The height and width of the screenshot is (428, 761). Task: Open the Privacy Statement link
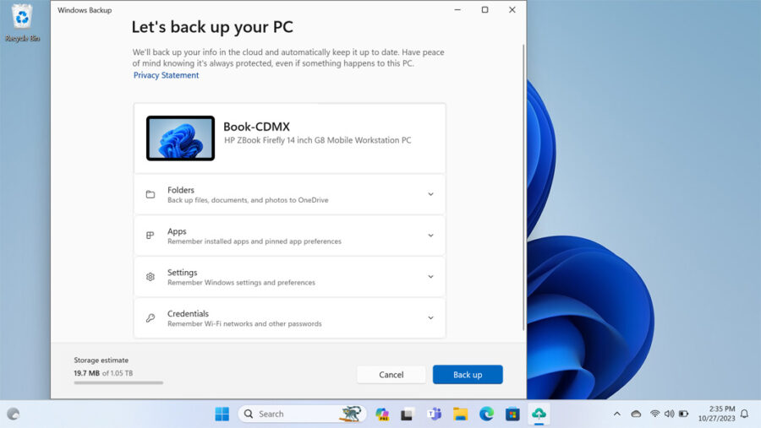pyautogui.click(x=167, y=75)
